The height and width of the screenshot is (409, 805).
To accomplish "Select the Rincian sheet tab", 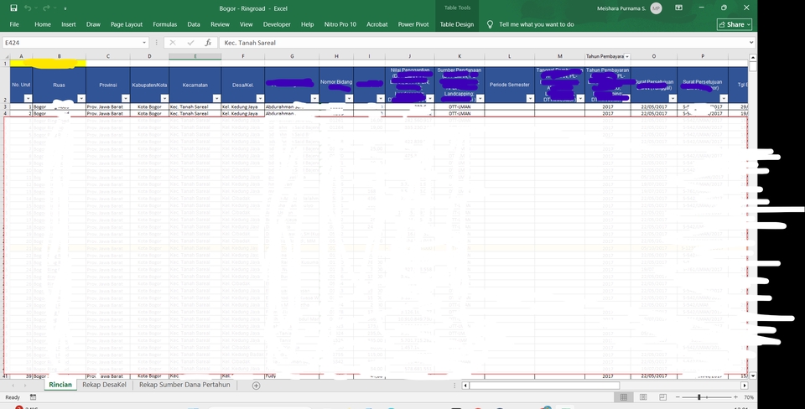I will tap(60, 385).
